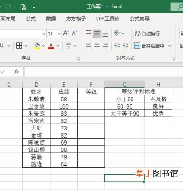183x190 pixels.
Task: Select cell containing 朱啟倩
Action: 36,99
